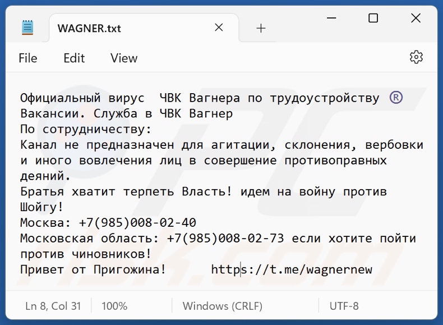Click the 100% zoom level indicator
This screenshot has height=325, width=443.
click(114, 306)
